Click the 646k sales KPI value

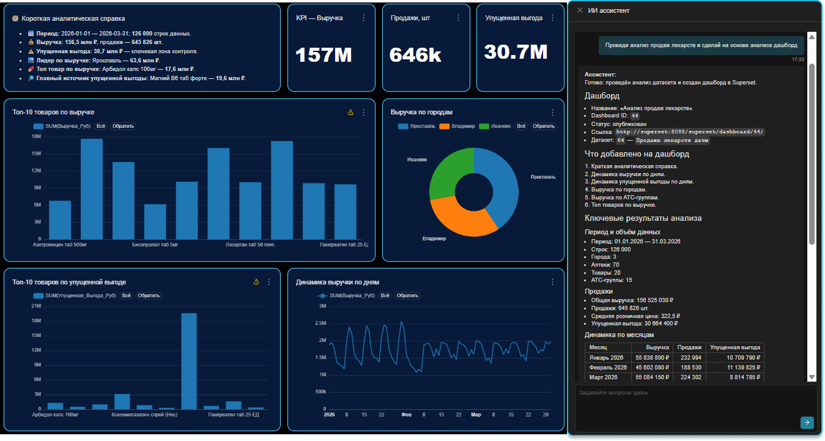tap(416, 55)
